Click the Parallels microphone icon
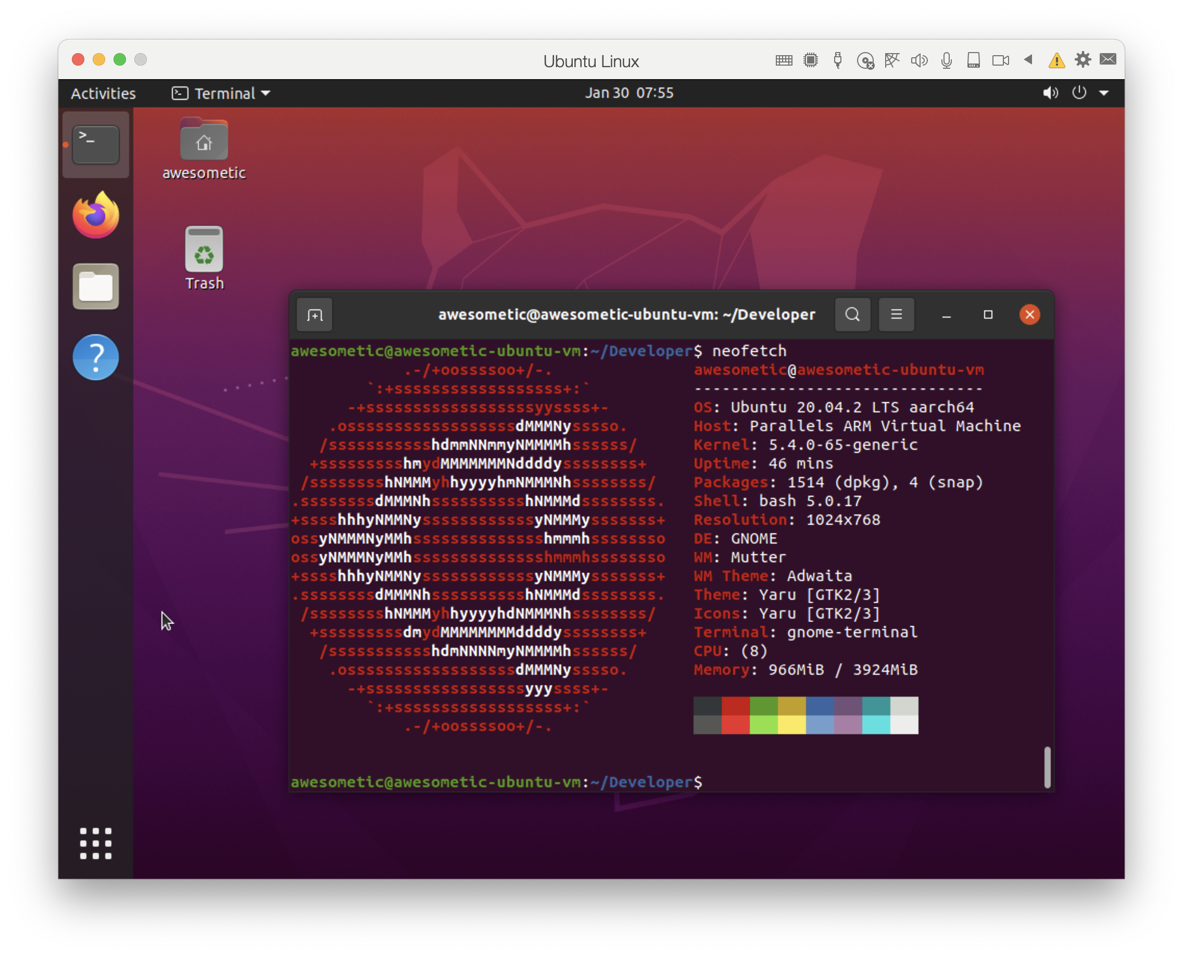Image resolution: width=1183 pixels, height=956 pixels. (x=946, y=60)
